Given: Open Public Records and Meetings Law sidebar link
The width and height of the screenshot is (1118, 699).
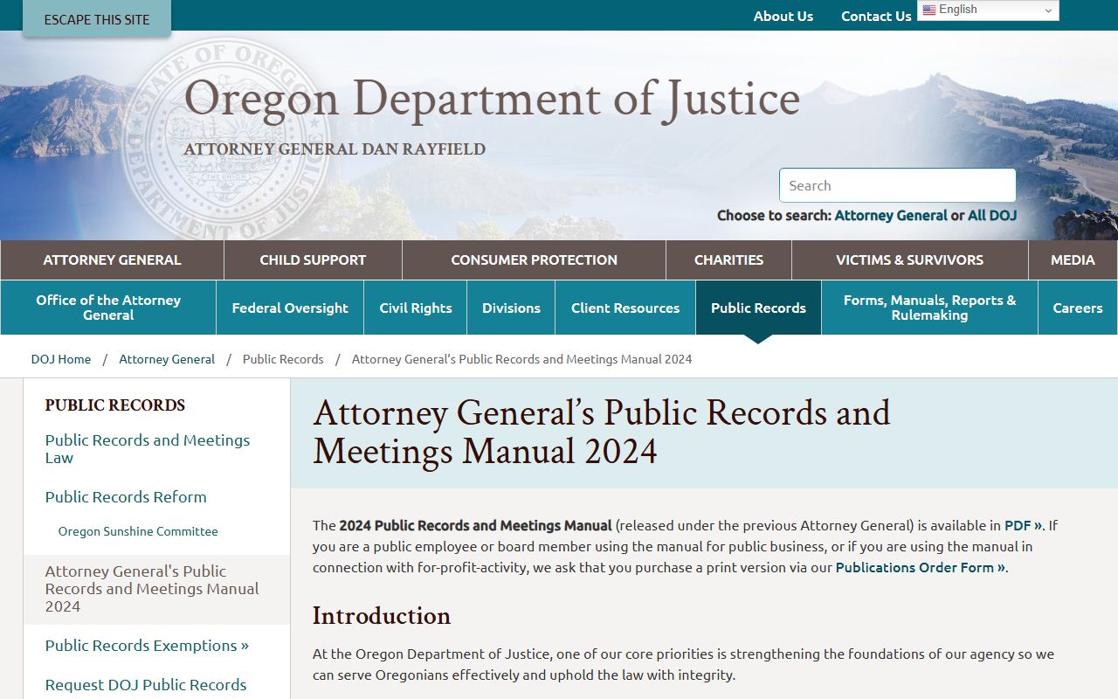Looking at the screenshot, I should tap(148, 449).
